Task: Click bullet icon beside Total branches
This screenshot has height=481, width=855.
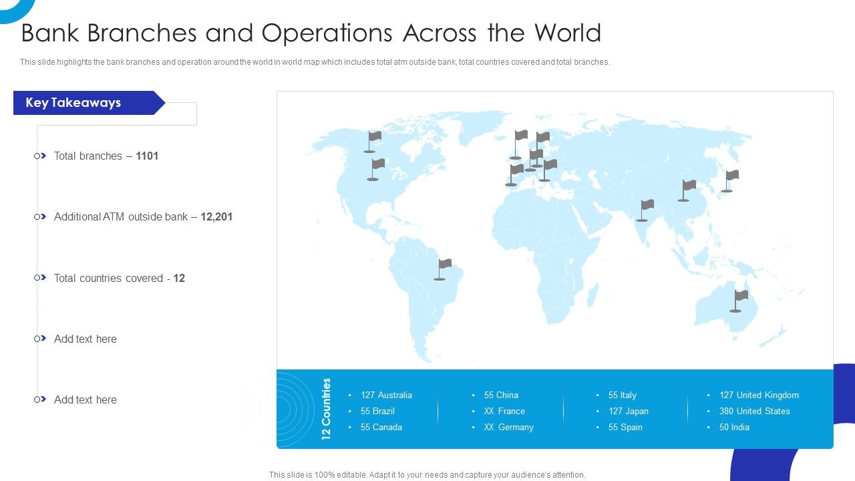Action: tap(40, 156)
